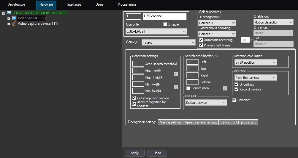Click the LPR channel 1 name field
This screenshot has height=158, width=298.
point(164,16)
